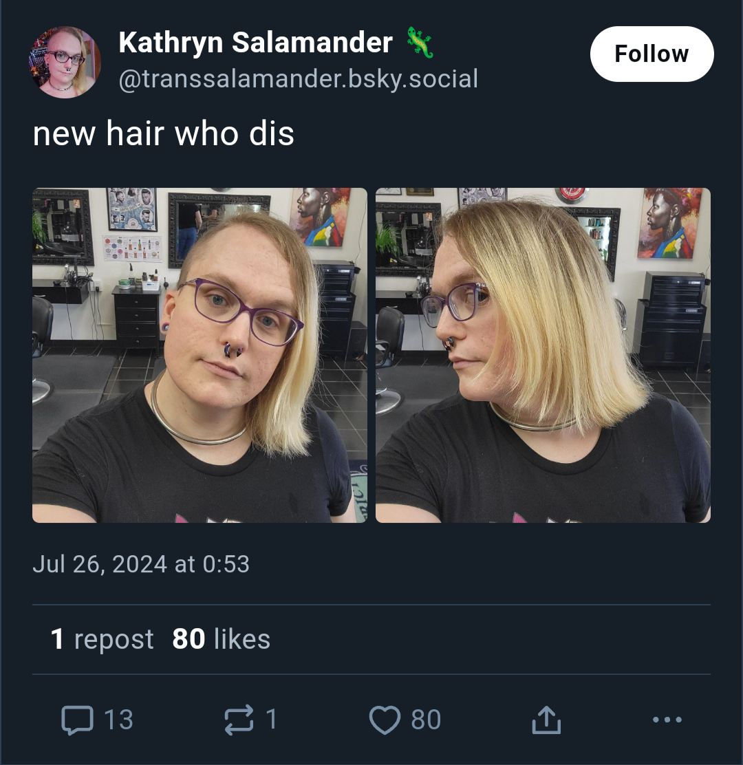Open Kathryn Salamander's profile avatar
The width and height of the screenshot is (743, 765).
(x=65, y=62)
